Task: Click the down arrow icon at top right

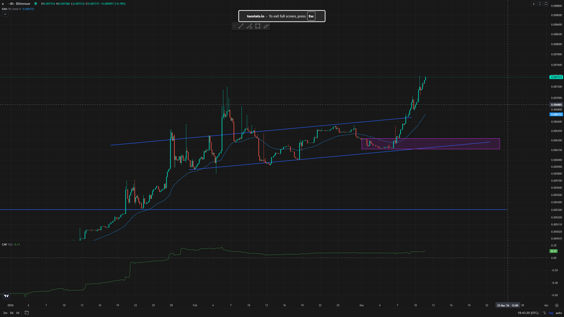Action: click(533, 4)
